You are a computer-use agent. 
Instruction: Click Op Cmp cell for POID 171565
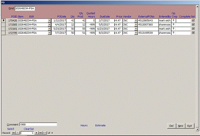173,24
